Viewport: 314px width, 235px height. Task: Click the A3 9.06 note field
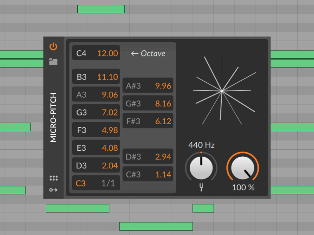(96, 94)
